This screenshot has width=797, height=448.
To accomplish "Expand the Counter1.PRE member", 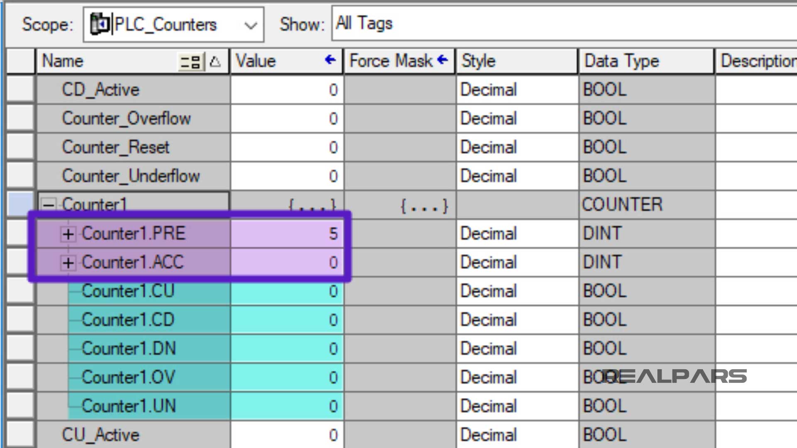I will [x=68, y=234].
